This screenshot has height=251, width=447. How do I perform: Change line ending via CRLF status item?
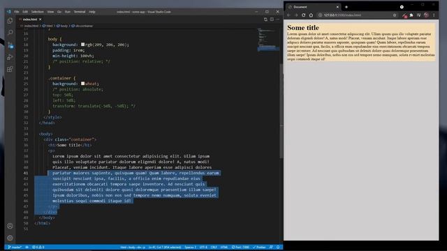[x=214, y=247]
